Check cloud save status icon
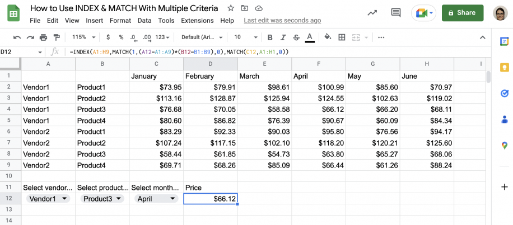 [x=259, y=8]
